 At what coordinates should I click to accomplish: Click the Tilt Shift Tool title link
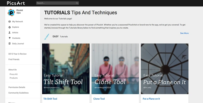[x=50, y=99]
